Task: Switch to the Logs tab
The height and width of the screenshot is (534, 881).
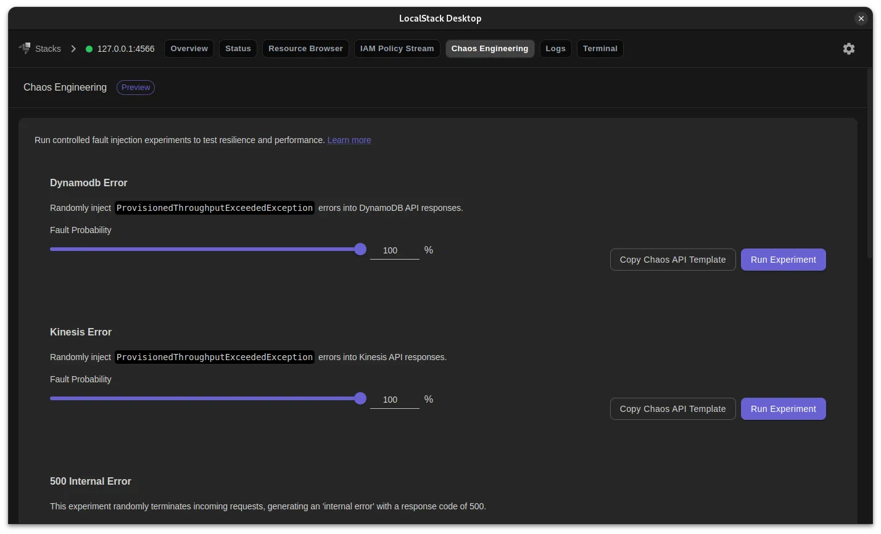Action: (x=555, y=48)
